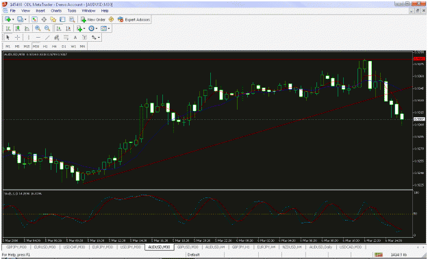Select the Text 'A' tool

[75, 38]
